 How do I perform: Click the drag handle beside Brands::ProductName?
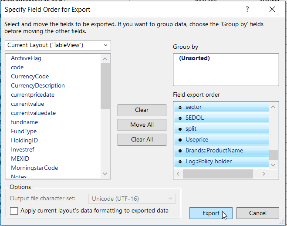click(180, 151)
